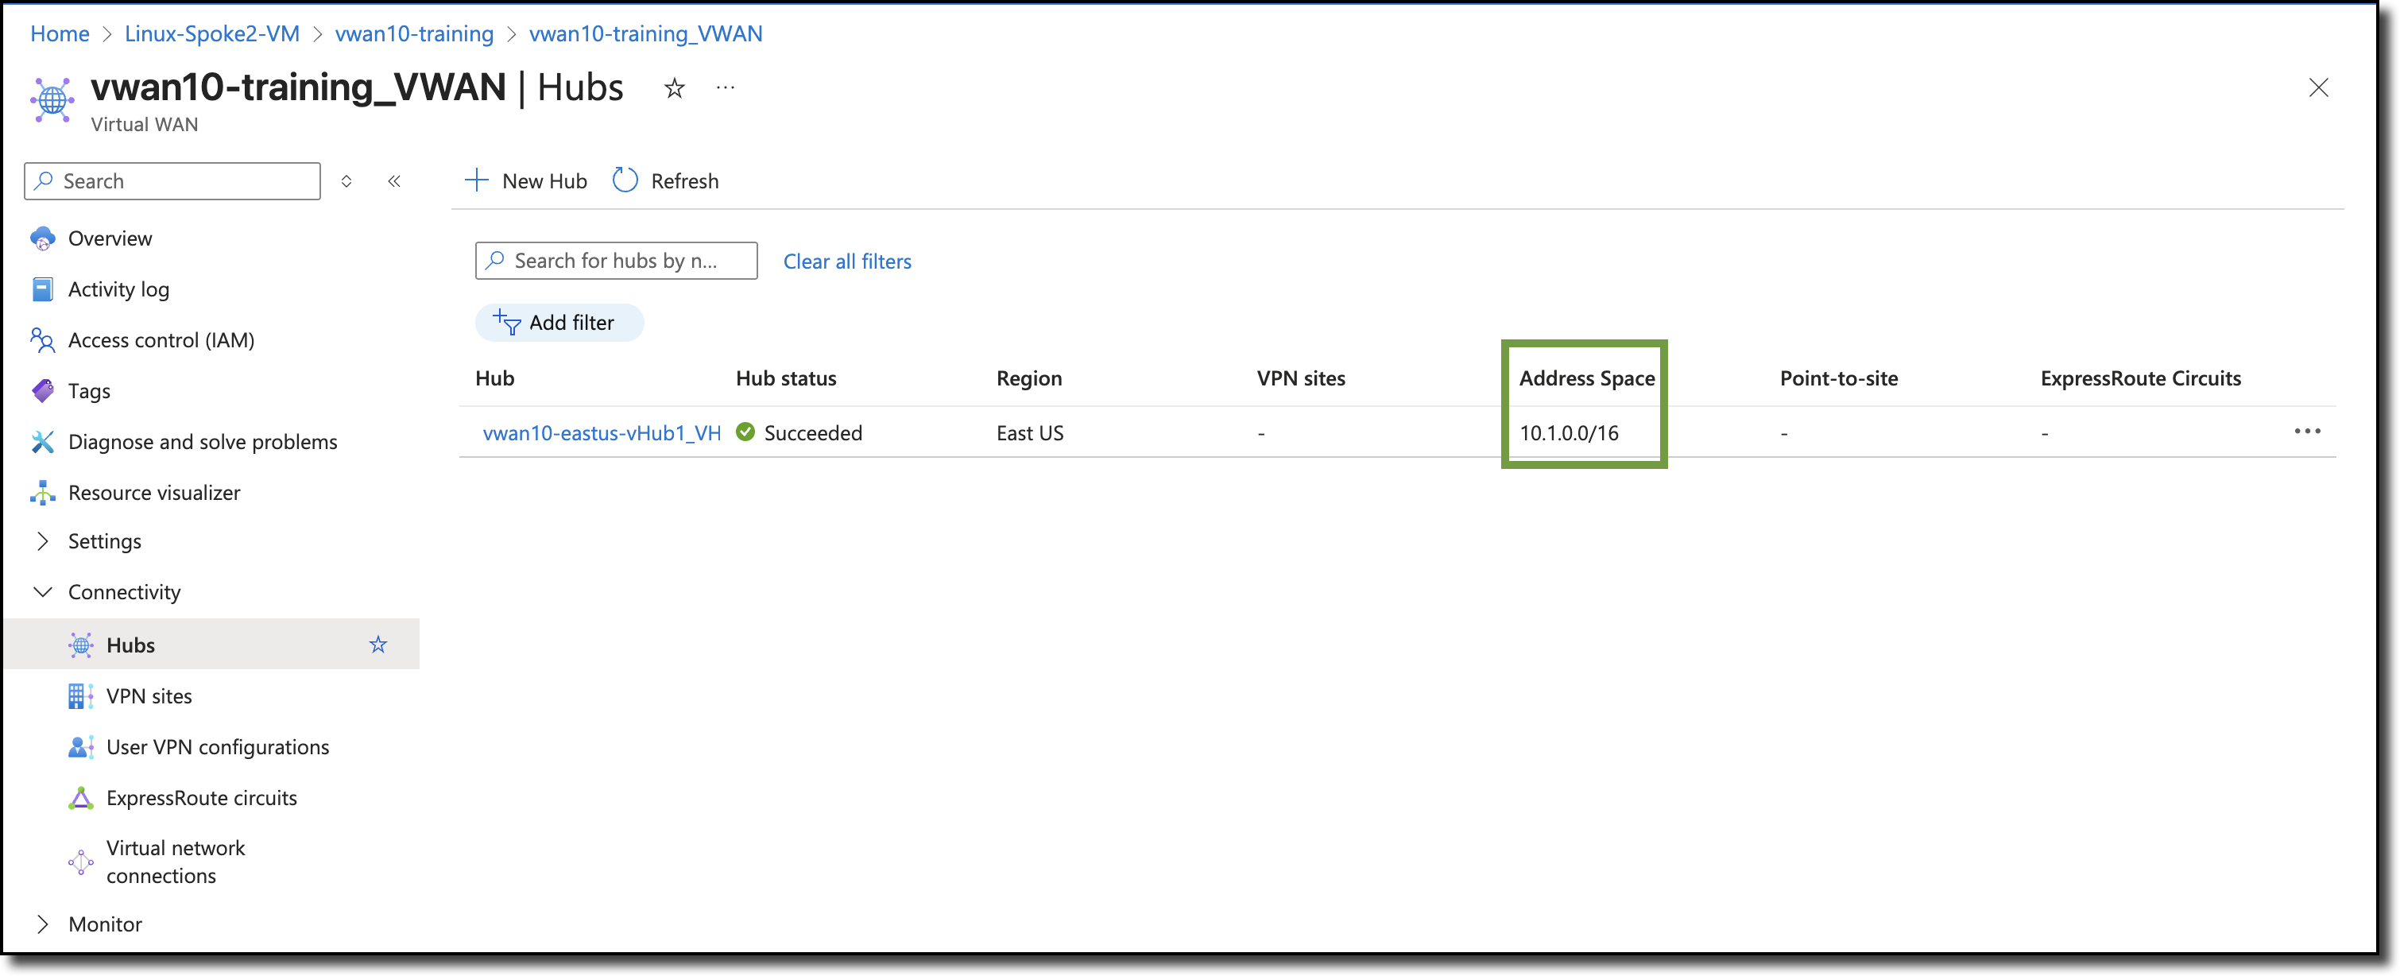The height and width of the screenshot is (976, 2400).
Task: Expand the Settings section
Action: (43, 541)
